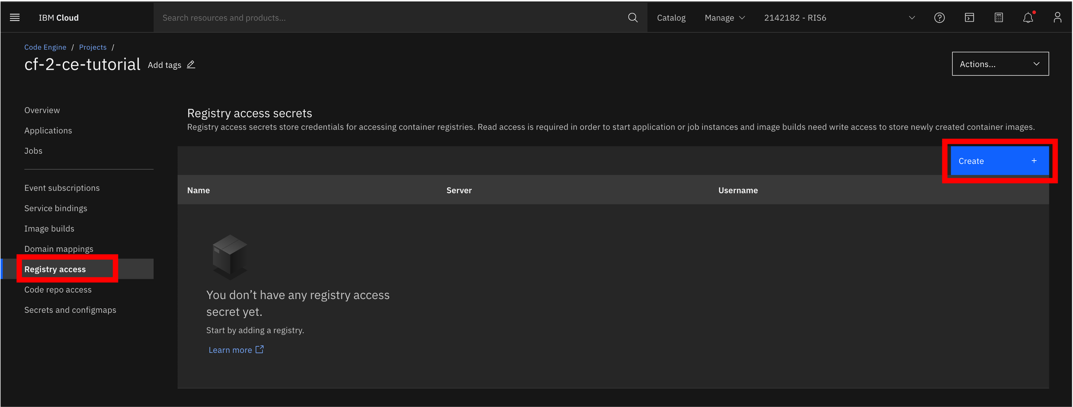The height and width of the screenshot is (407, 1073).
Task: Go to Code Engine breadcrumb link
Action: 45,47
